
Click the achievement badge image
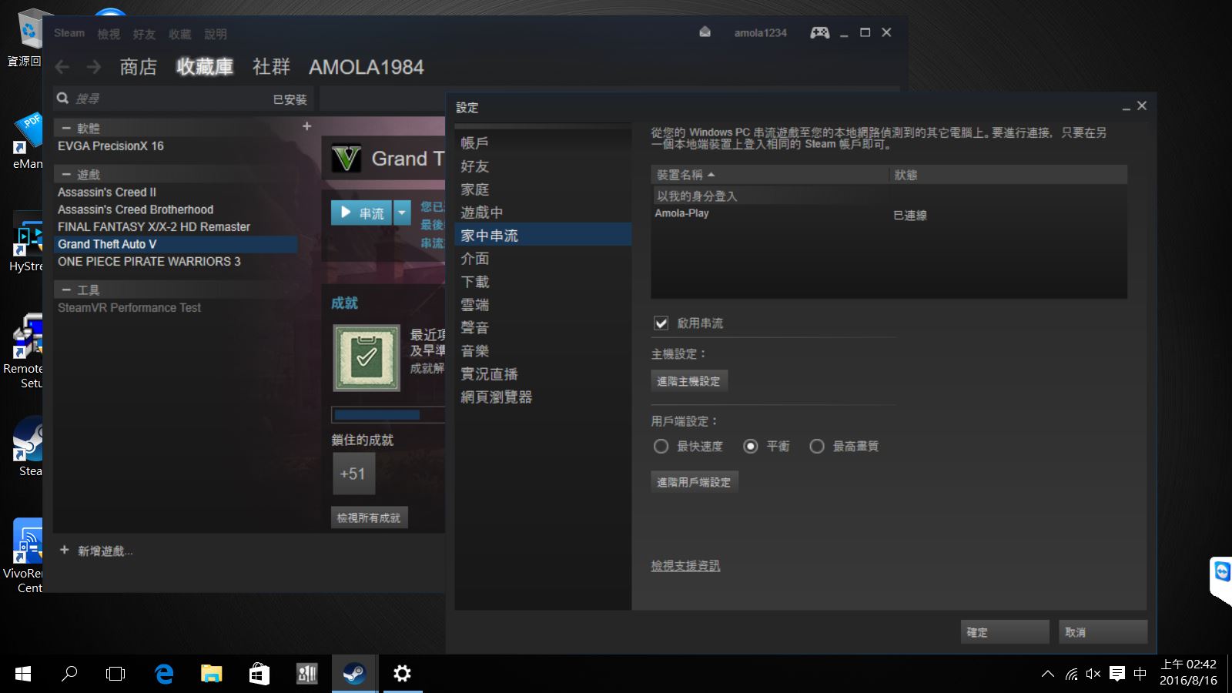pyautogui.click(x=367, y=357)
